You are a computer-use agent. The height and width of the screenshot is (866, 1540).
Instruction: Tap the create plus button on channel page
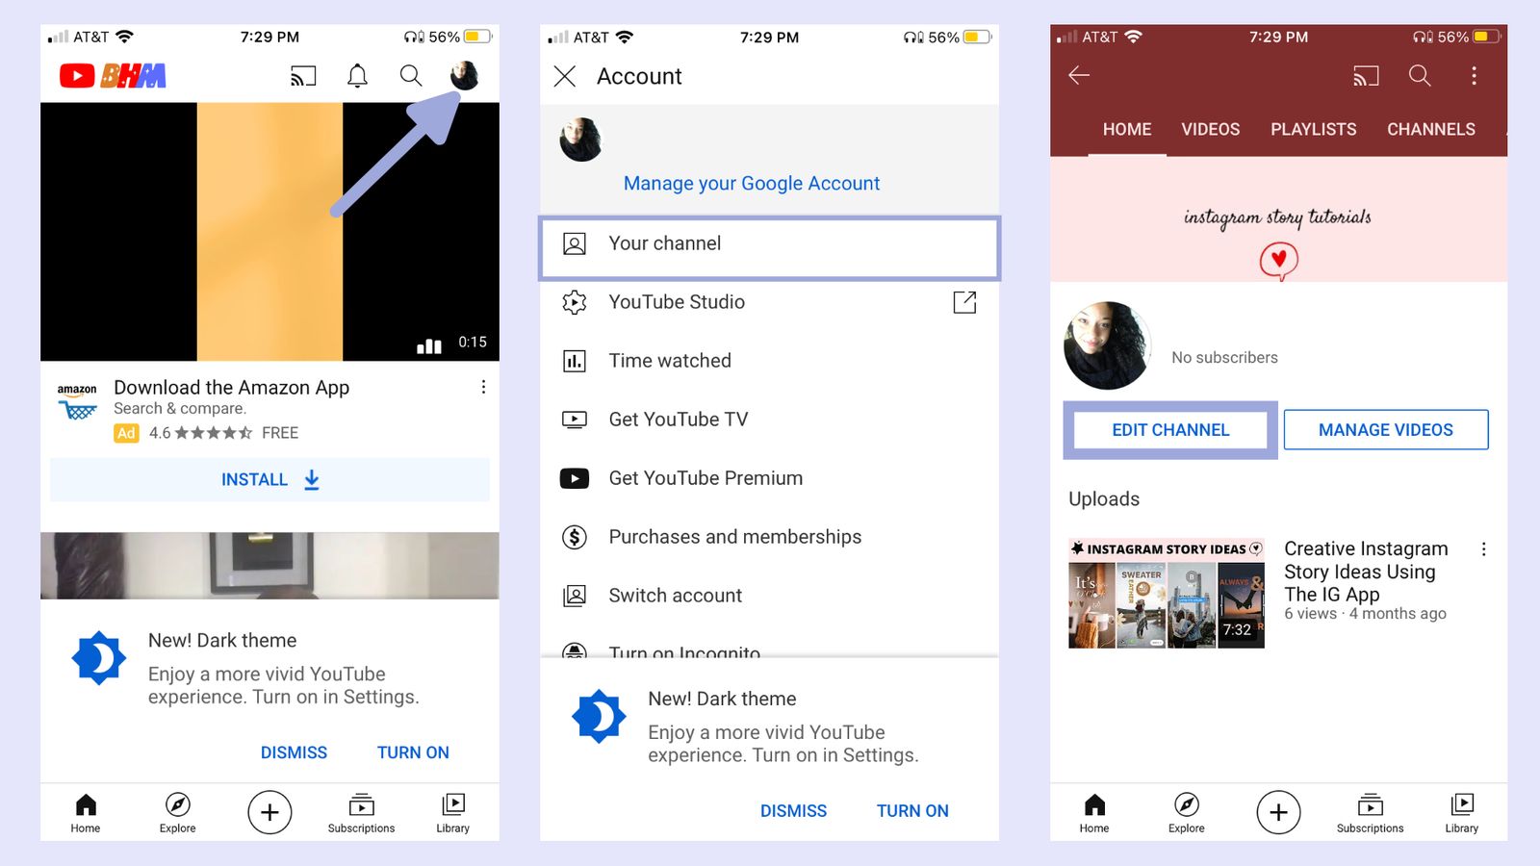pyautogui.click(x=1277, y=812)
